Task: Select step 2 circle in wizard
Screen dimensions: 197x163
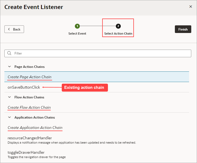Action: 118,26
